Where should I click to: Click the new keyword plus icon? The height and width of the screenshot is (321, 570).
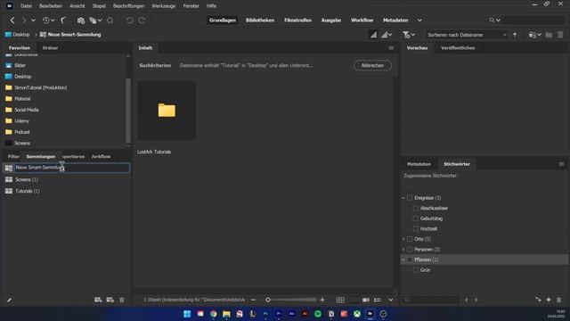(x=549, y=300)
